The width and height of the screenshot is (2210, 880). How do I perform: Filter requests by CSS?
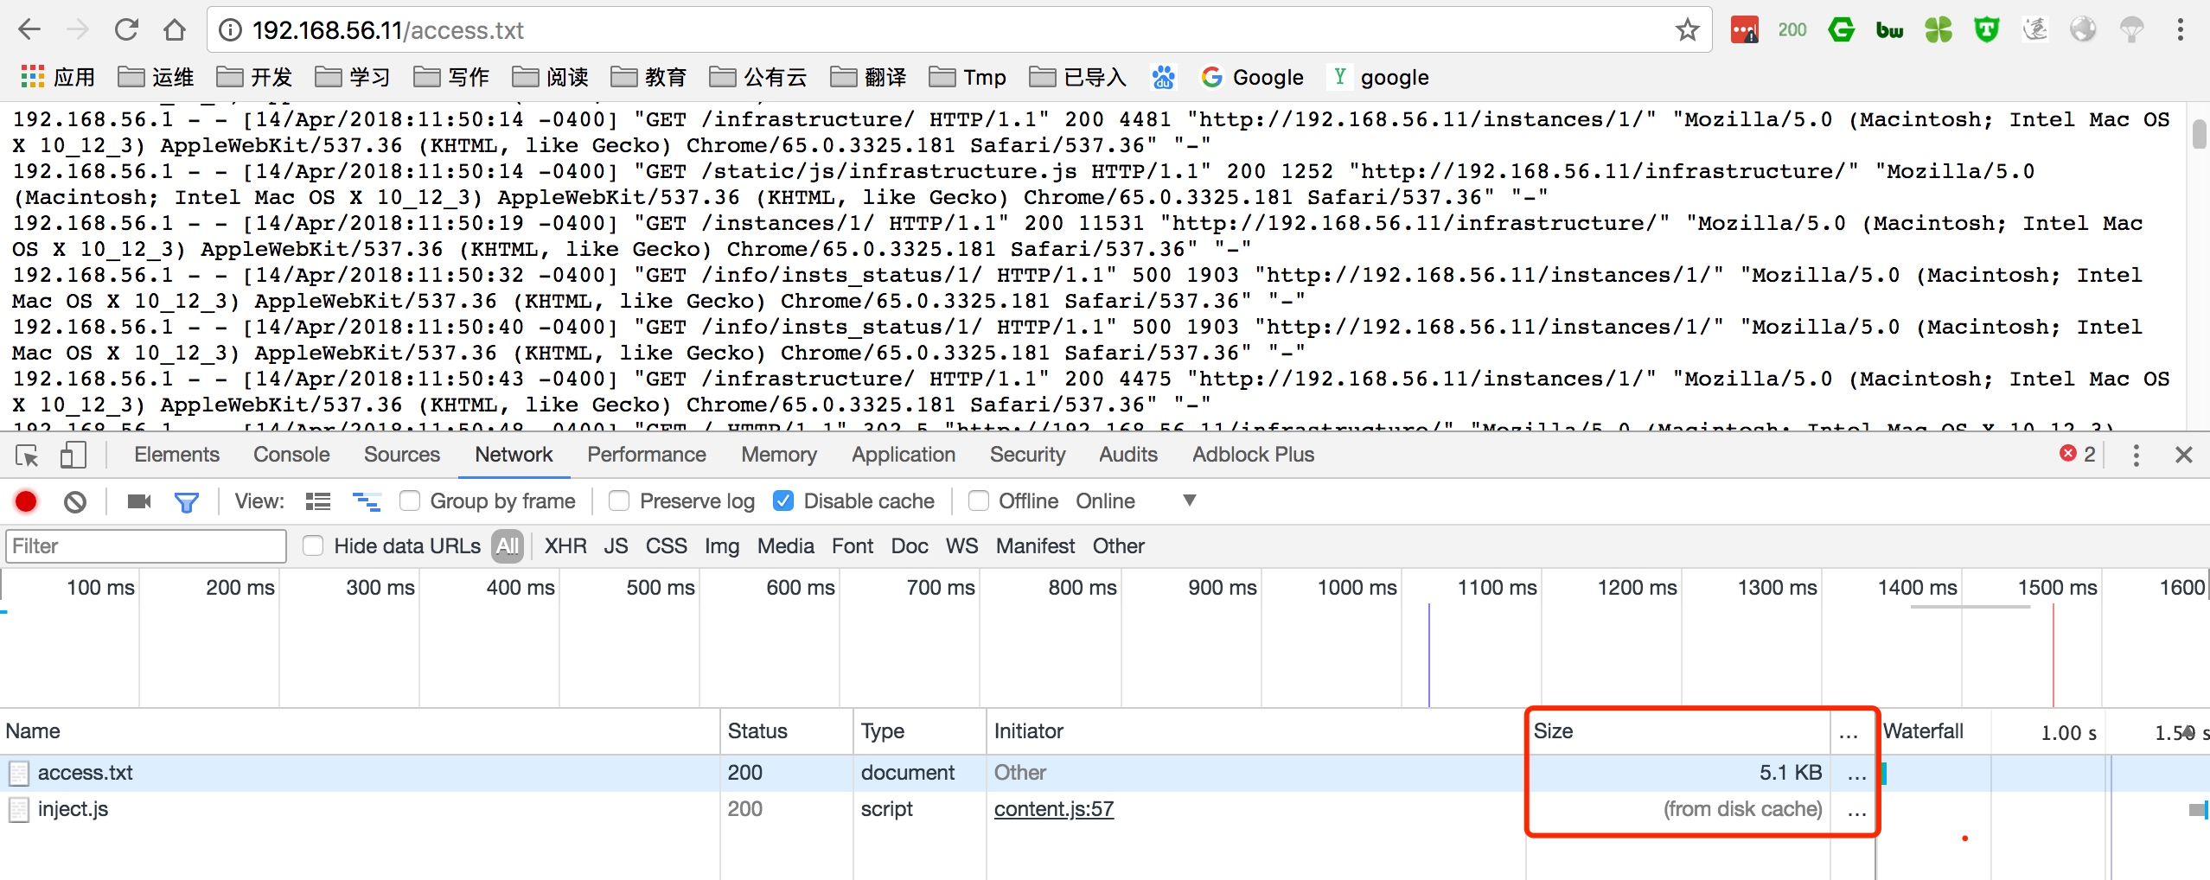(666, 546)
